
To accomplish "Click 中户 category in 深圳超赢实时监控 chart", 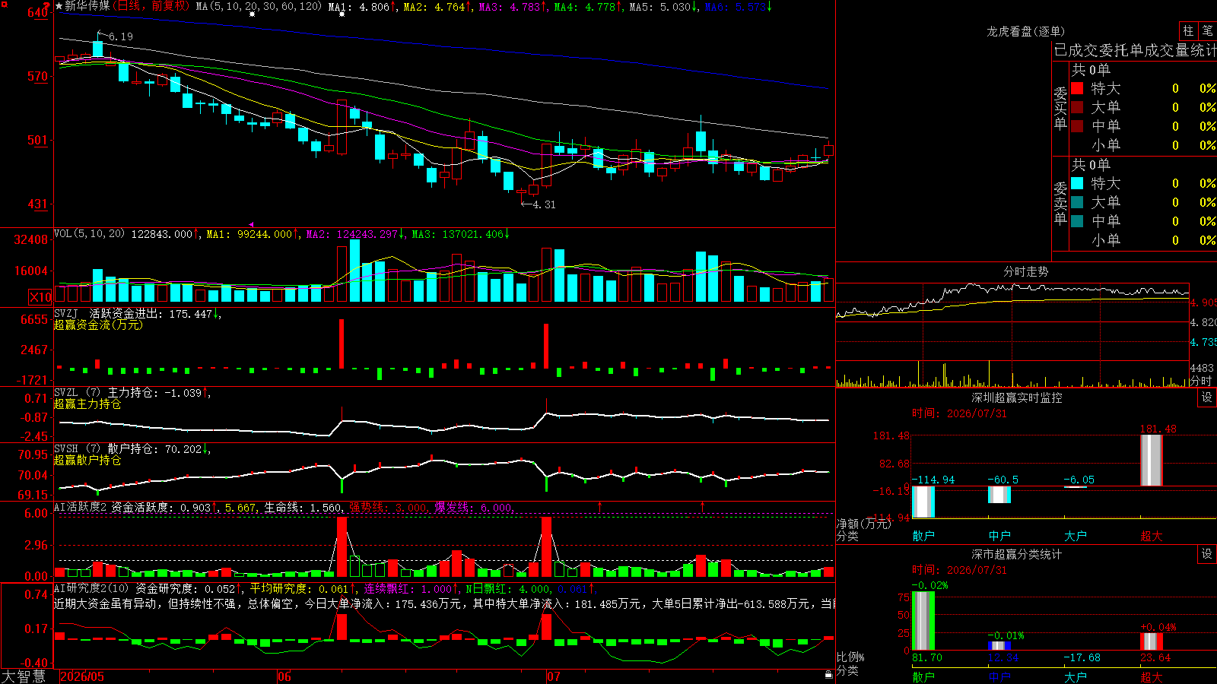I will click(999, 536).
